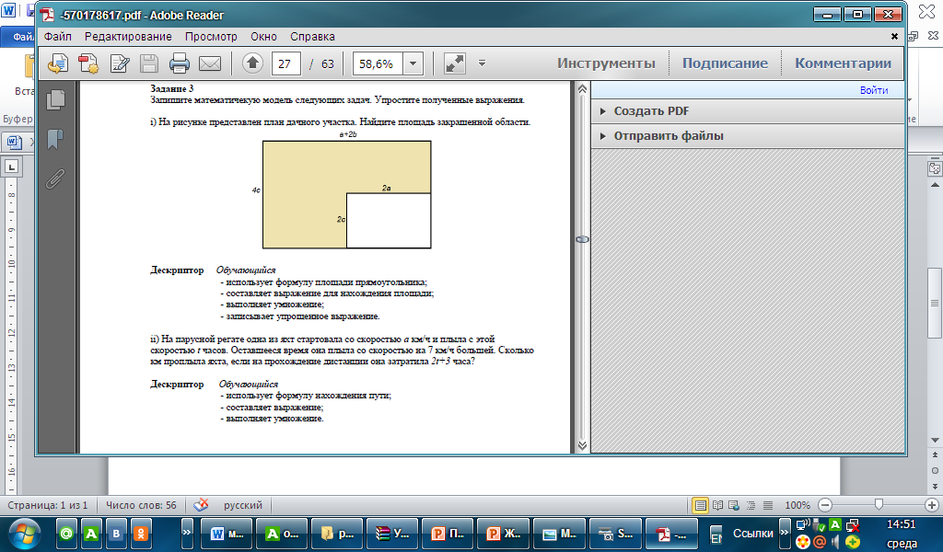943x552 pixels.
Task: Click the page number field showing 27
Action: (285, 63)
